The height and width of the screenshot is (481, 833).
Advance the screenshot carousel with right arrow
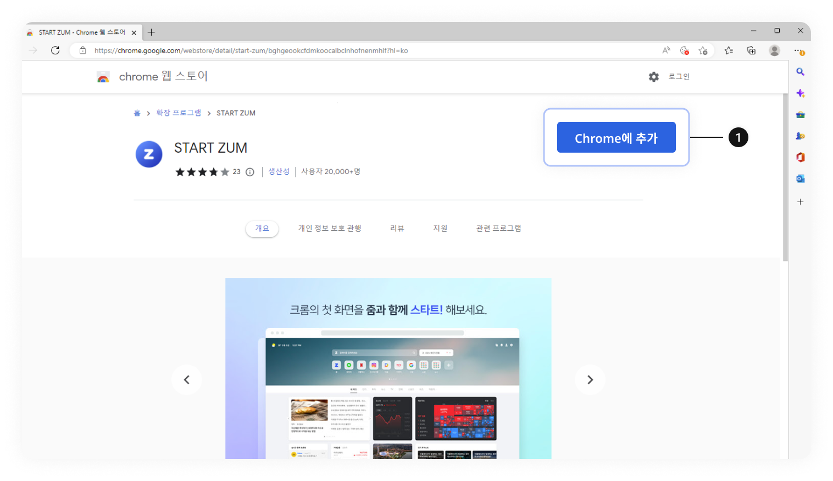[x=590, y=379]
